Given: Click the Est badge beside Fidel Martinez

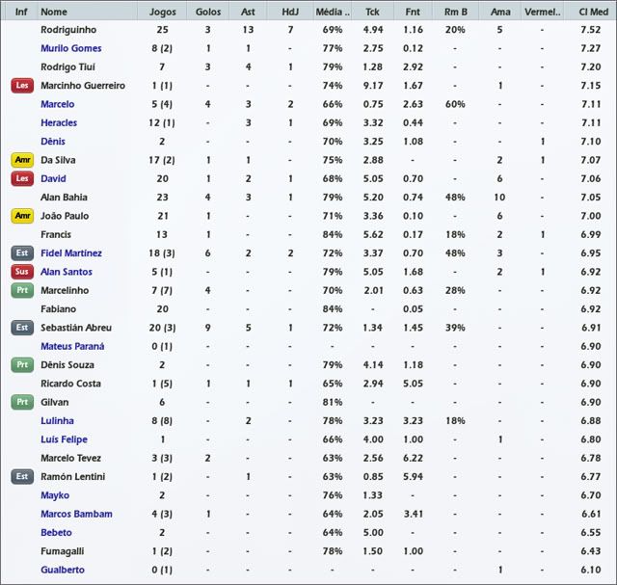Looking at the screenshot, I should click(x=21, y=253).
